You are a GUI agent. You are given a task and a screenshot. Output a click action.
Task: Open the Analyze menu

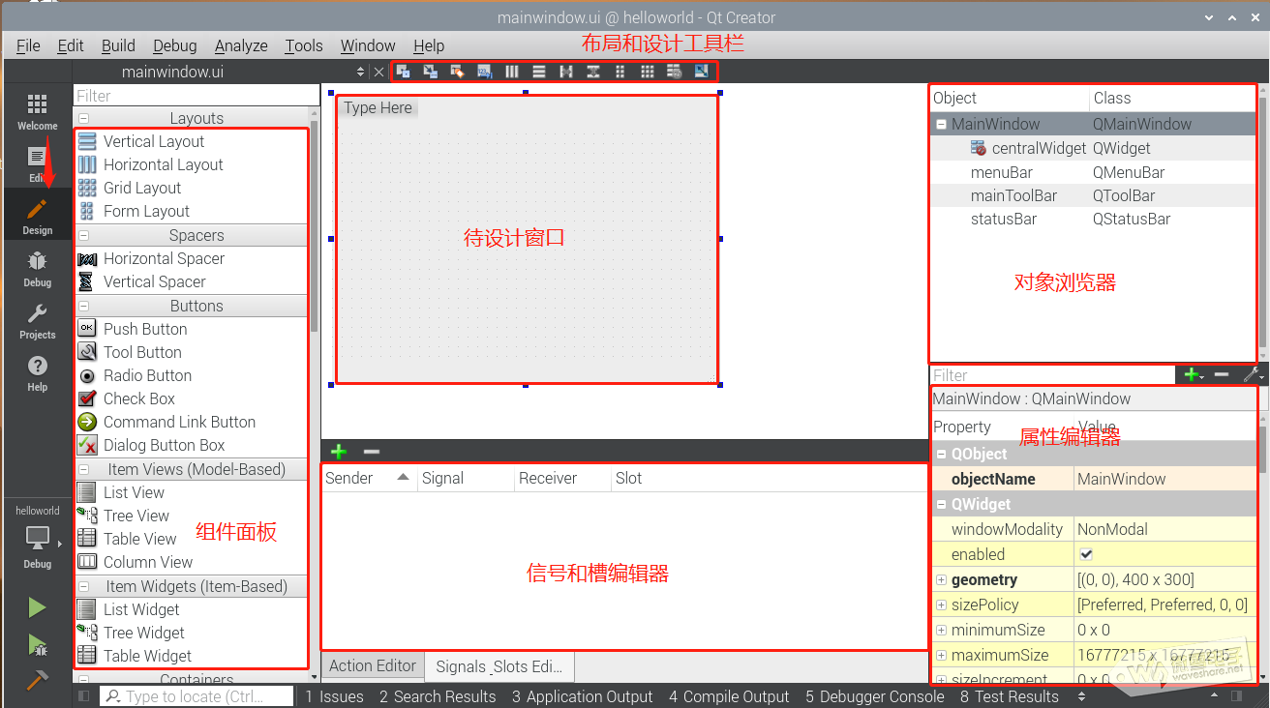tap(241, 45)
